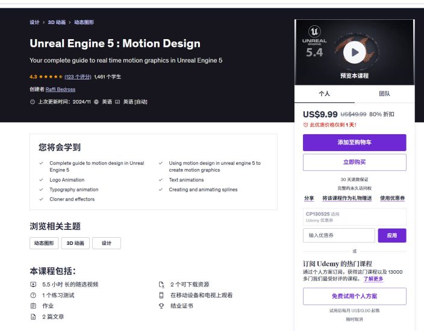Image resolution: width=424 pixels, height=331 pixels.
Task: Click 使用优惠券 link
Action: (392, 198)
